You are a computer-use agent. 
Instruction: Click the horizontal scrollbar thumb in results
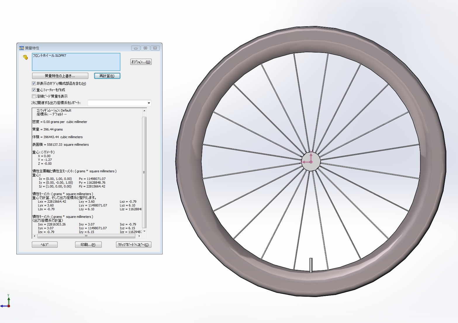[86, 236]
